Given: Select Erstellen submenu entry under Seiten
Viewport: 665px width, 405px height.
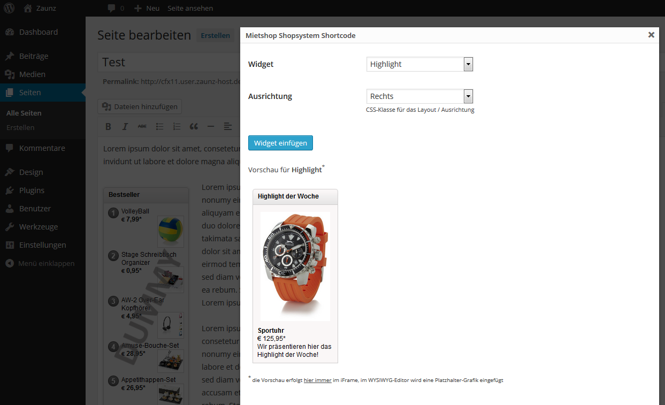Looking at the screenshot, I should tap(20, 127).
